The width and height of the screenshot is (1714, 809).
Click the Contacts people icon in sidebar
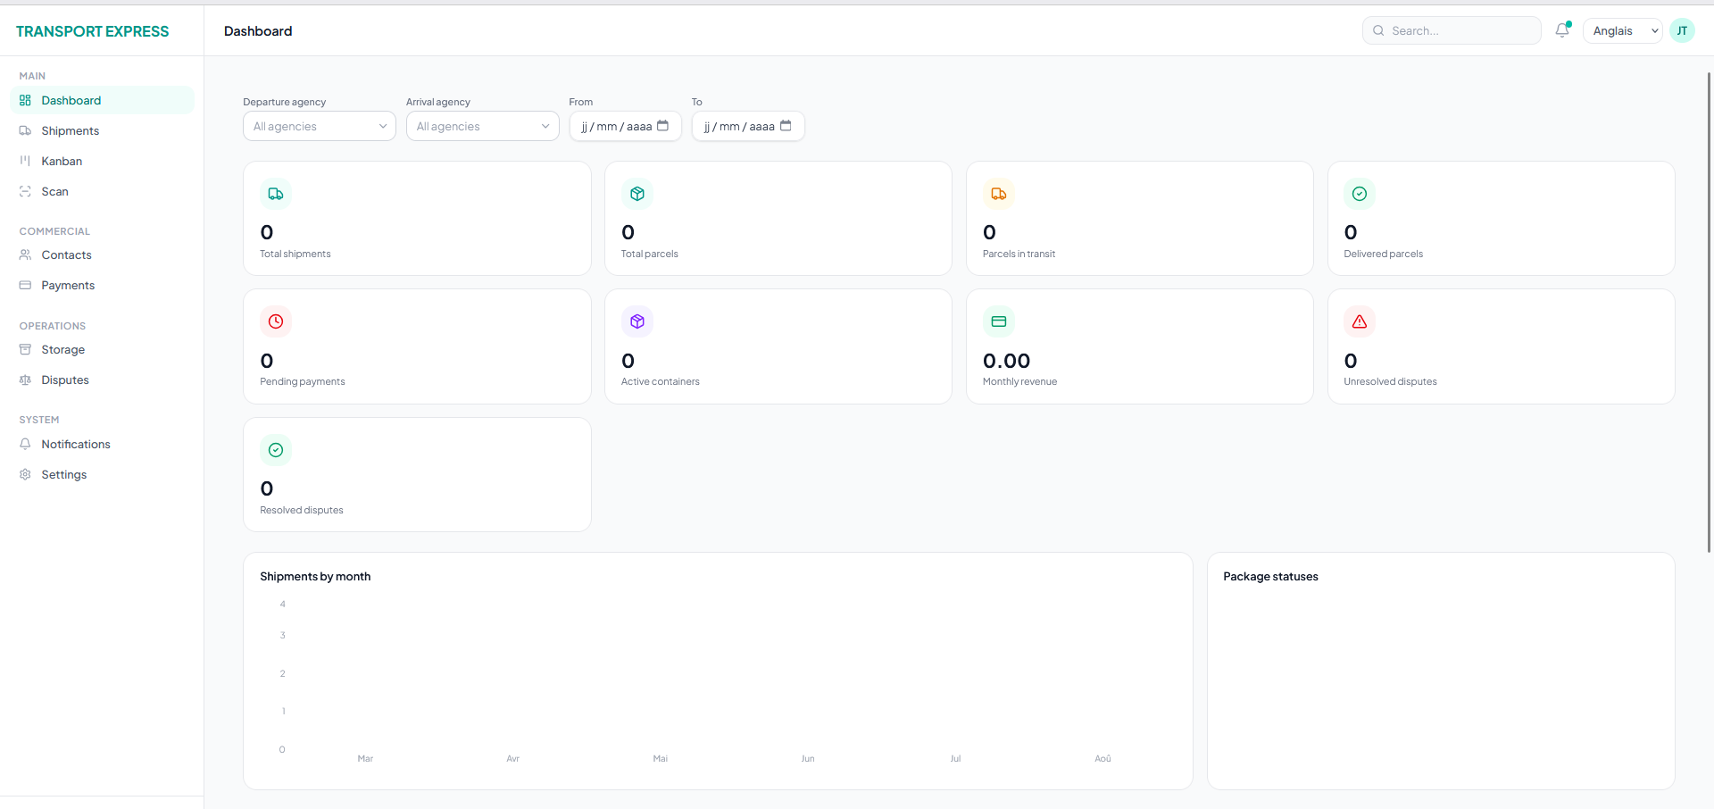pos(25,254)
